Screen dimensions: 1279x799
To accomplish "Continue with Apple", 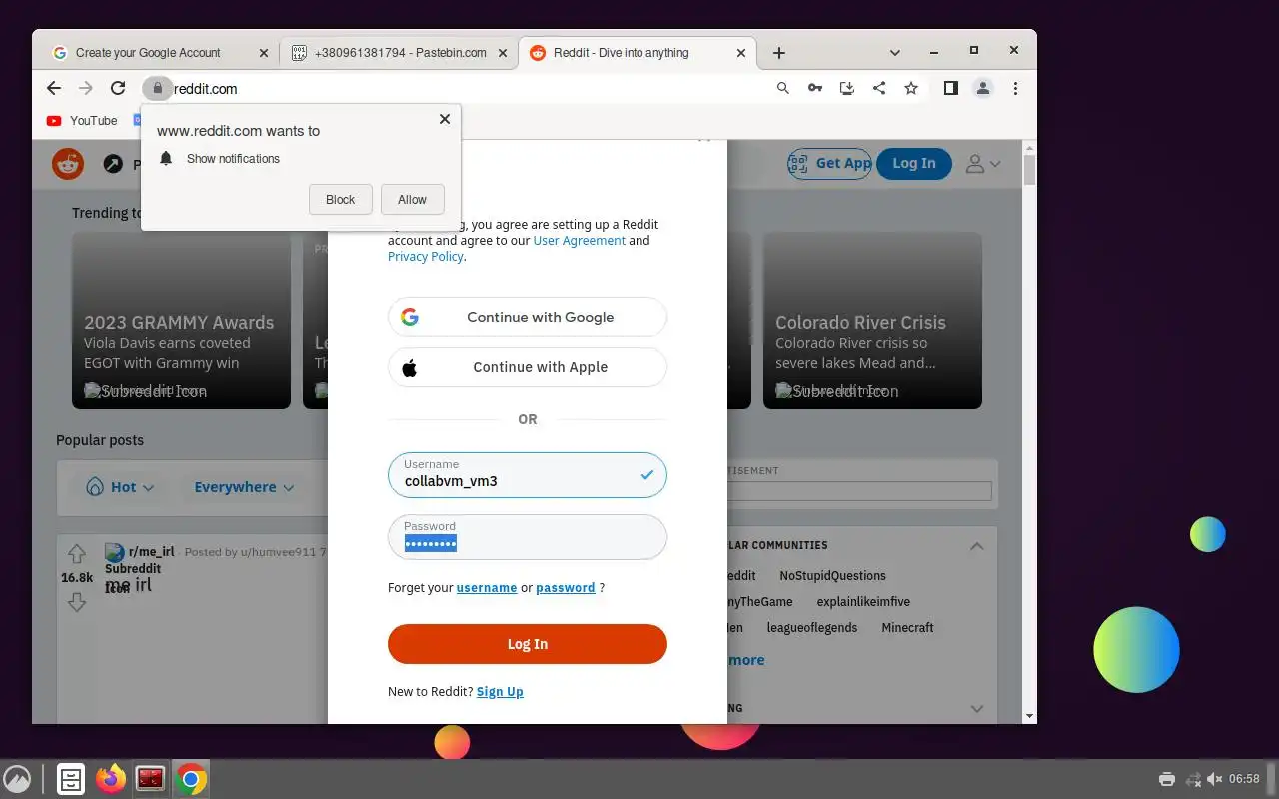I will coord(528,367).
